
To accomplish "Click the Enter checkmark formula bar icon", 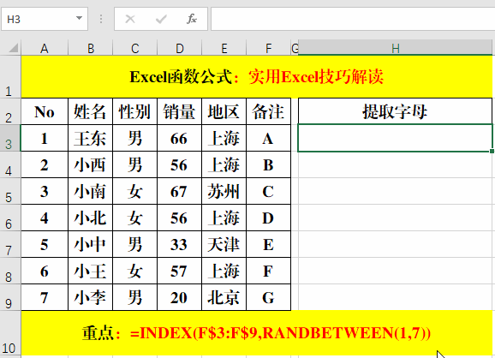I will click(161, 19).
